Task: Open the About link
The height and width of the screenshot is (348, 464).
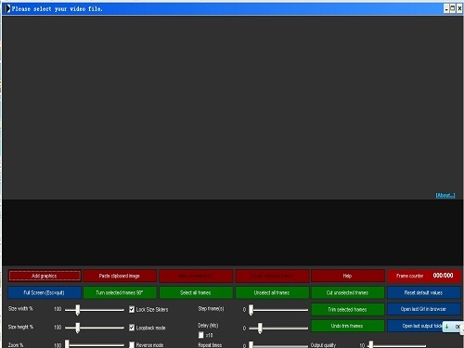Action: point(445,195)
